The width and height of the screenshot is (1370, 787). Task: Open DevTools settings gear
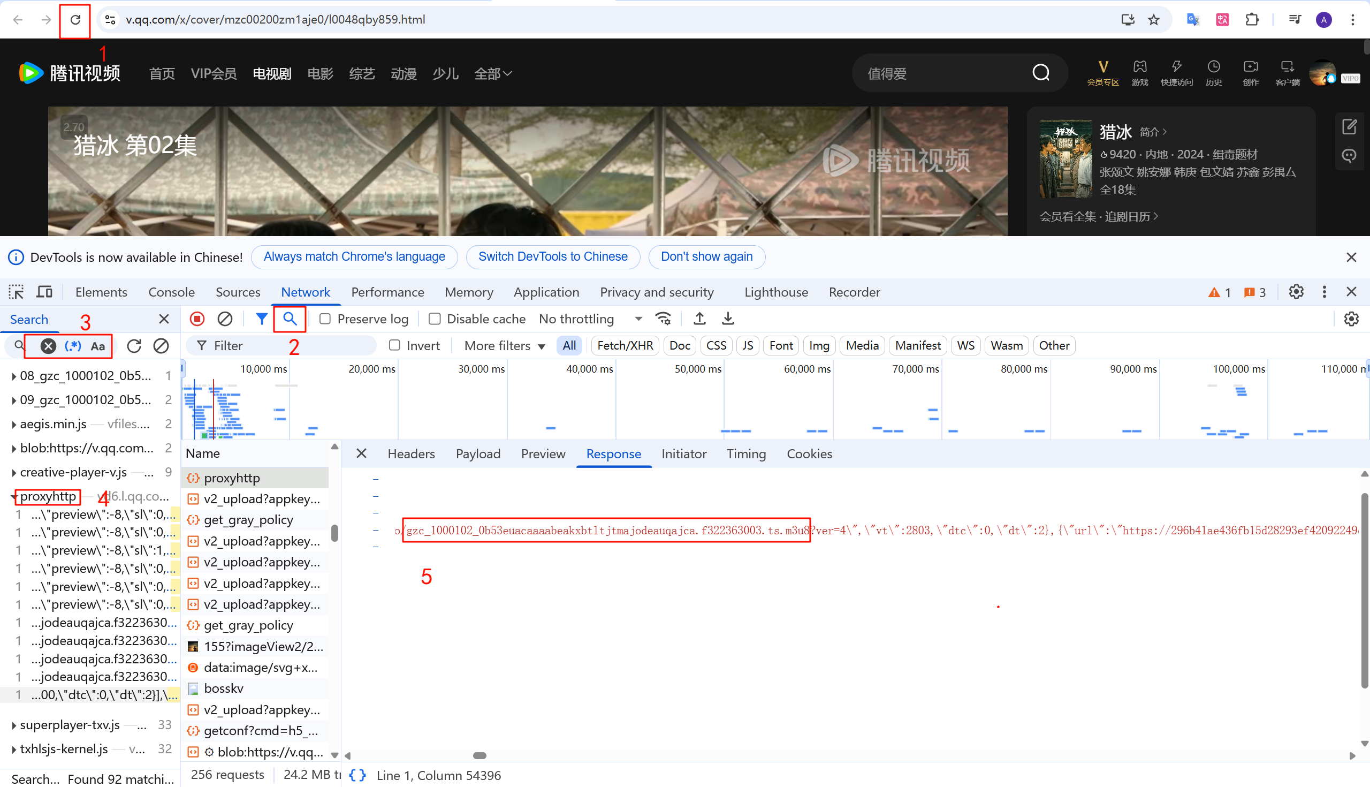pos(1296,292)
